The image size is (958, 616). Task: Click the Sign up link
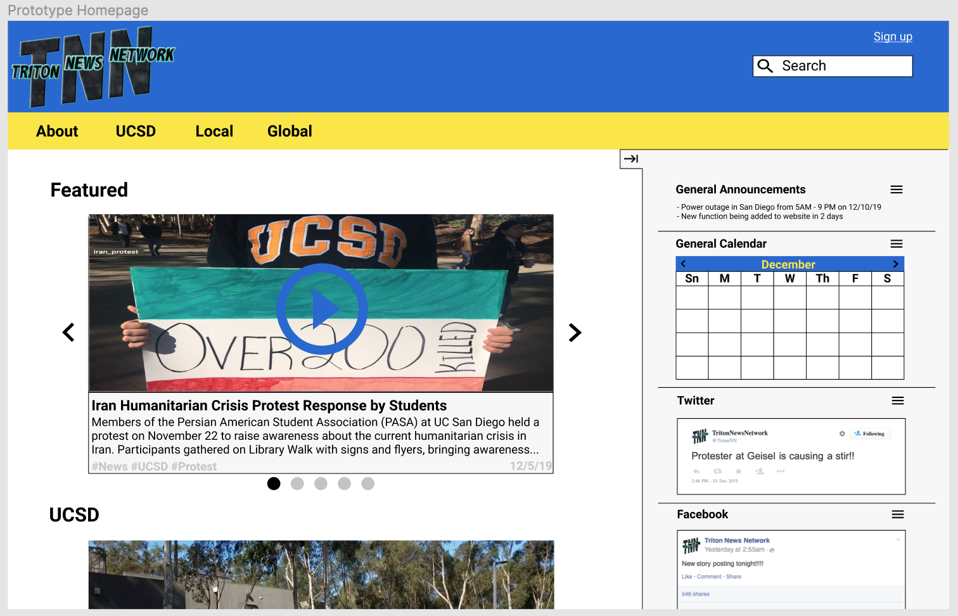[x=893, y=37]
